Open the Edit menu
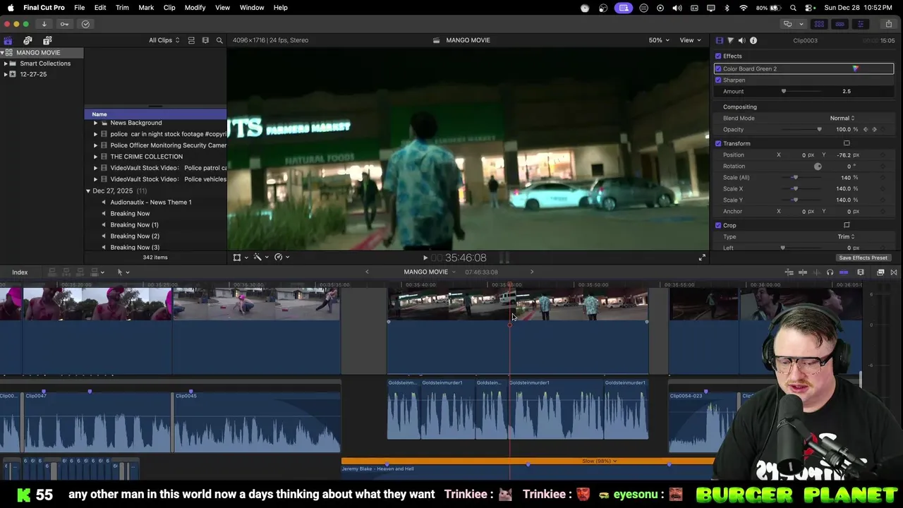Image resolution: width=903 pixels, height=508 pixels. point(100,8)
